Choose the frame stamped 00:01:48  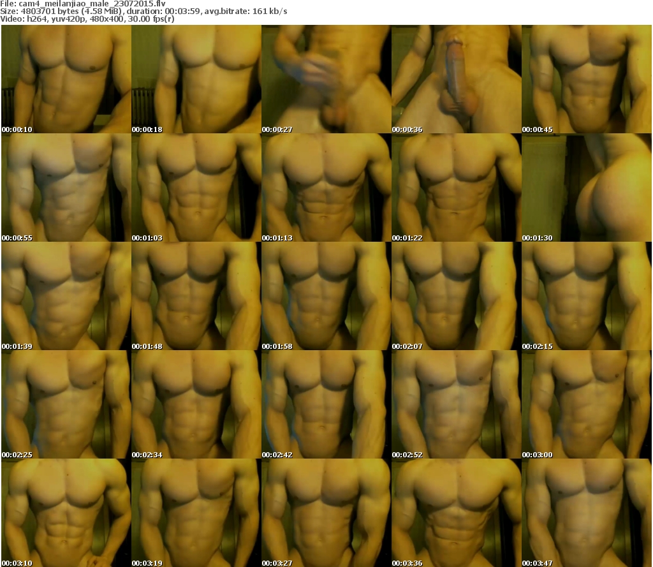click(196, 296)
